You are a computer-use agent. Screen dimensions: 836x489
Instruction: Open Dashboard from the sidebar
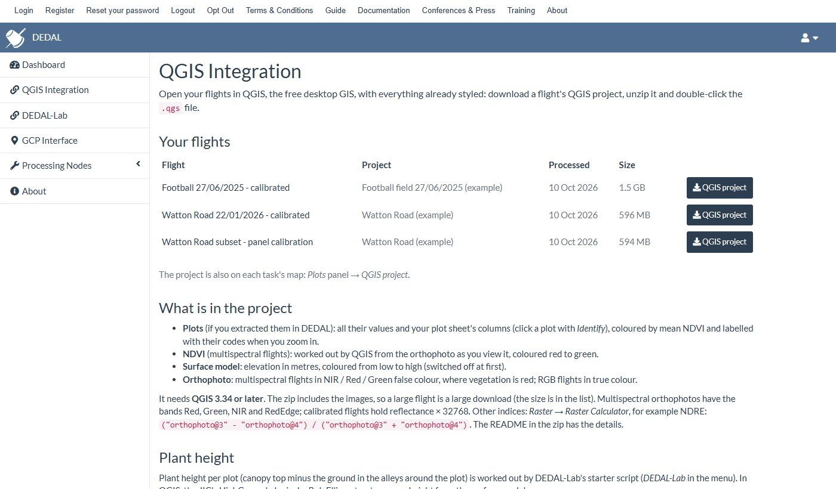tap(75, 65)
